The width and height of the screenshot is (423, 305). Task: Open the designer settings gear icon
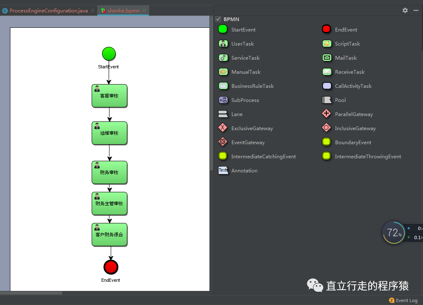click(405, 10)
